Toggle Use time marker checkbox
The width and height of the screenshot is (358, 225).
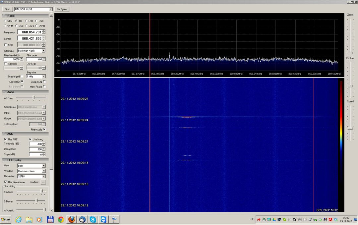coord(6,182)
